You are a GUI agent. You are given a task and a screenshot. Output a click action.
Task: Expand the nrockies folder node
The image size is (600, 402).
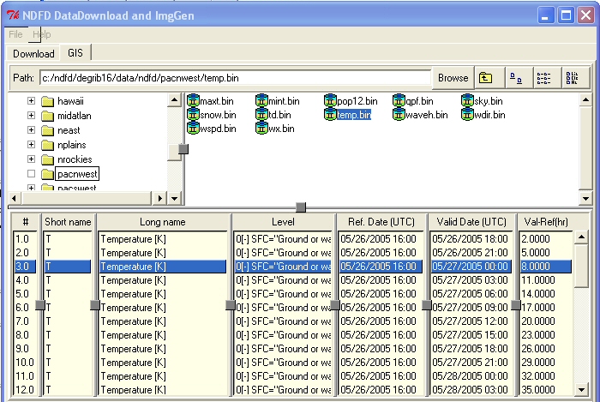[32, 159]
